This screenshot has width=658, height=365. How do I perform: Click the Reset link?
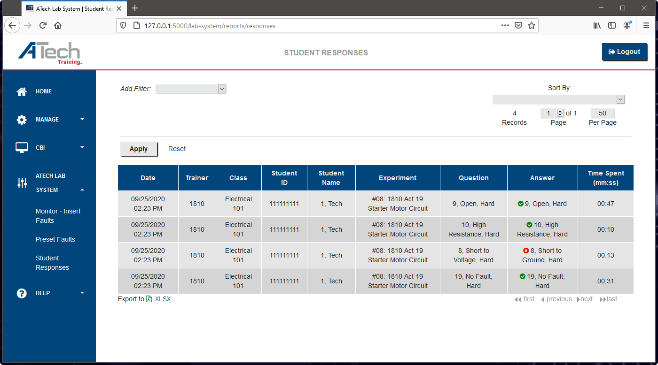(177, 149)
